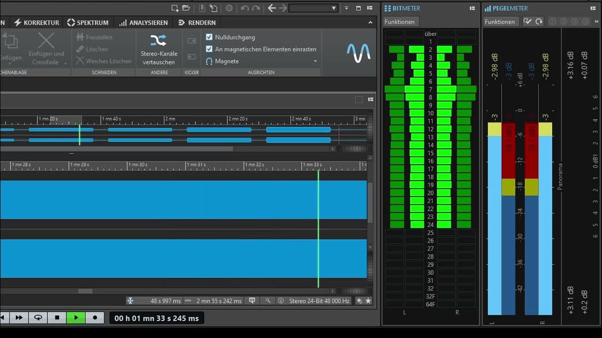
Task: Click the Pegelmeter settings checkmark icon
Action: pos(527,22)
